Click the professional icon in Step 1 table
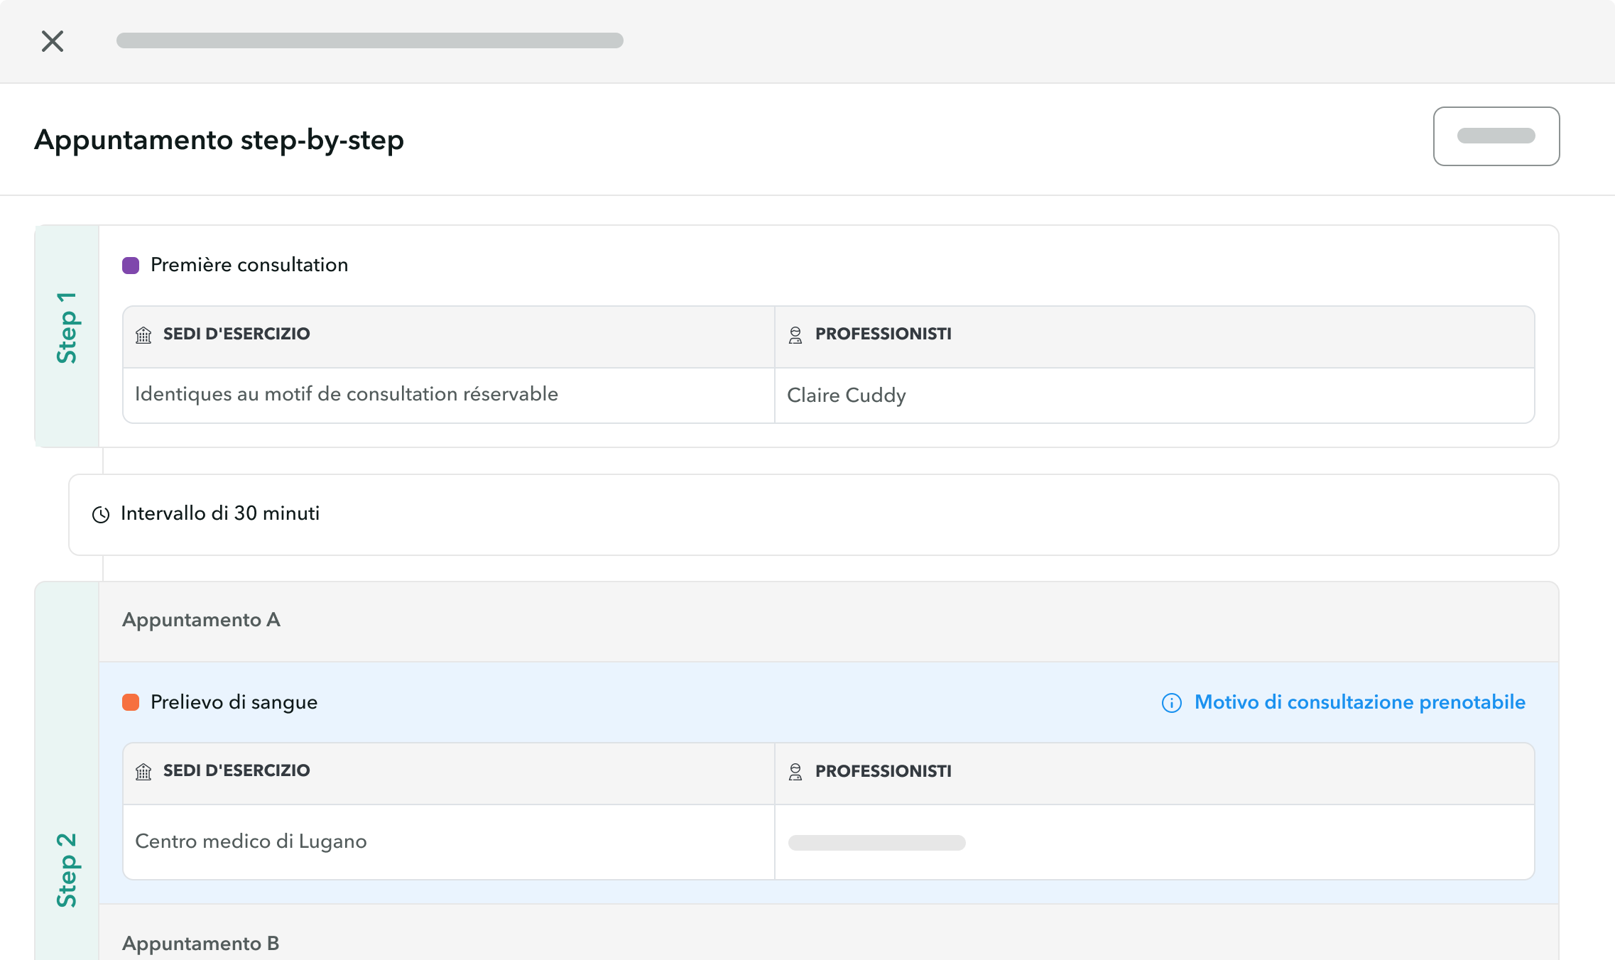 (x=795, y=335)
